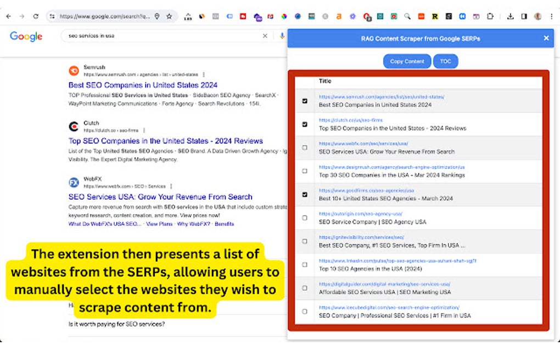Screen dimensions: 560x350
Task: Open the options menu beside the Clutch result
Action: pos(143,130)
